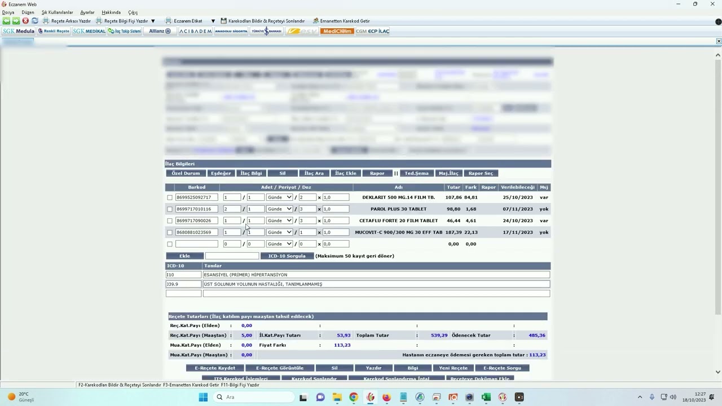Open Günde dropdown for DEKLARIT row
Viewport: 722px width, 406px height.
(x=279, y=197)
